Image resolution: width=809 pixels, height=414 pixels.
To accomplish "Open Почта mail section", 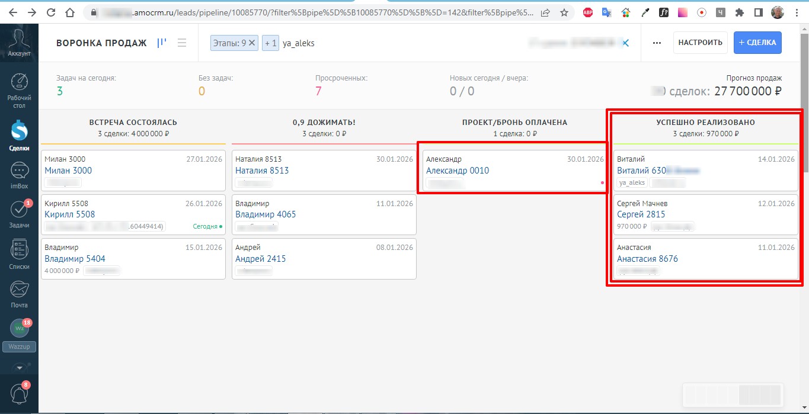I will 19,294.
